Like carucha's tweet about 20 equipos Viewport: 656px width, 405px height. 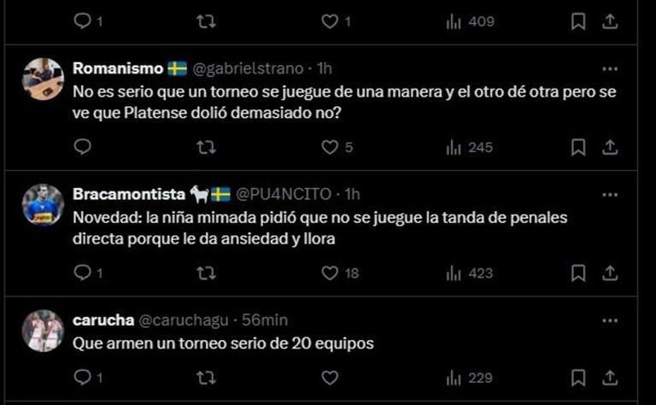point(329,377)
